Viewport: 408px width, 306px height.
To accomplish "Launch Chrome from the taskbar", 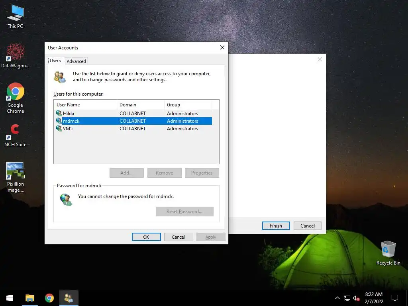I will tap(49, 298).
